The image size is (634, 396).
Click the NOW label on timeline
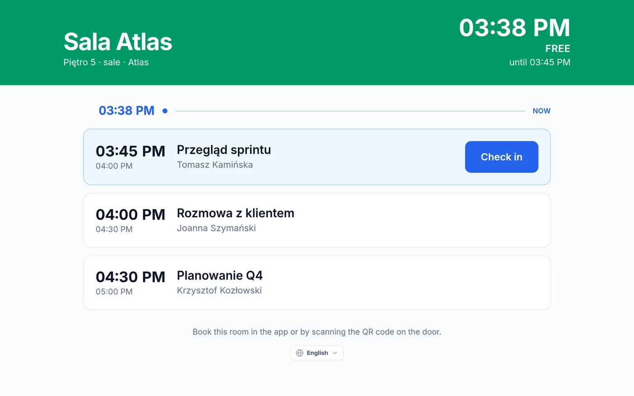coord(542,111)
